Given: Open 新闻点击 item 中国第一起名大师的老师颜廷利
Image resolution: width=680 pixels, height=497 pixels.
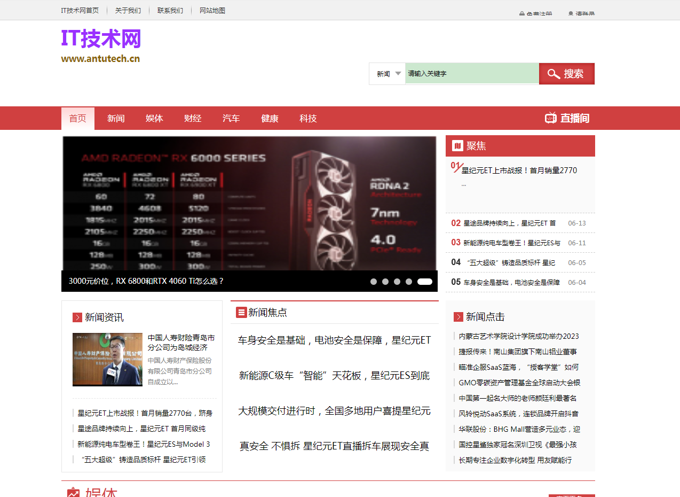Looking at the screenshot, I should [518, 398].
